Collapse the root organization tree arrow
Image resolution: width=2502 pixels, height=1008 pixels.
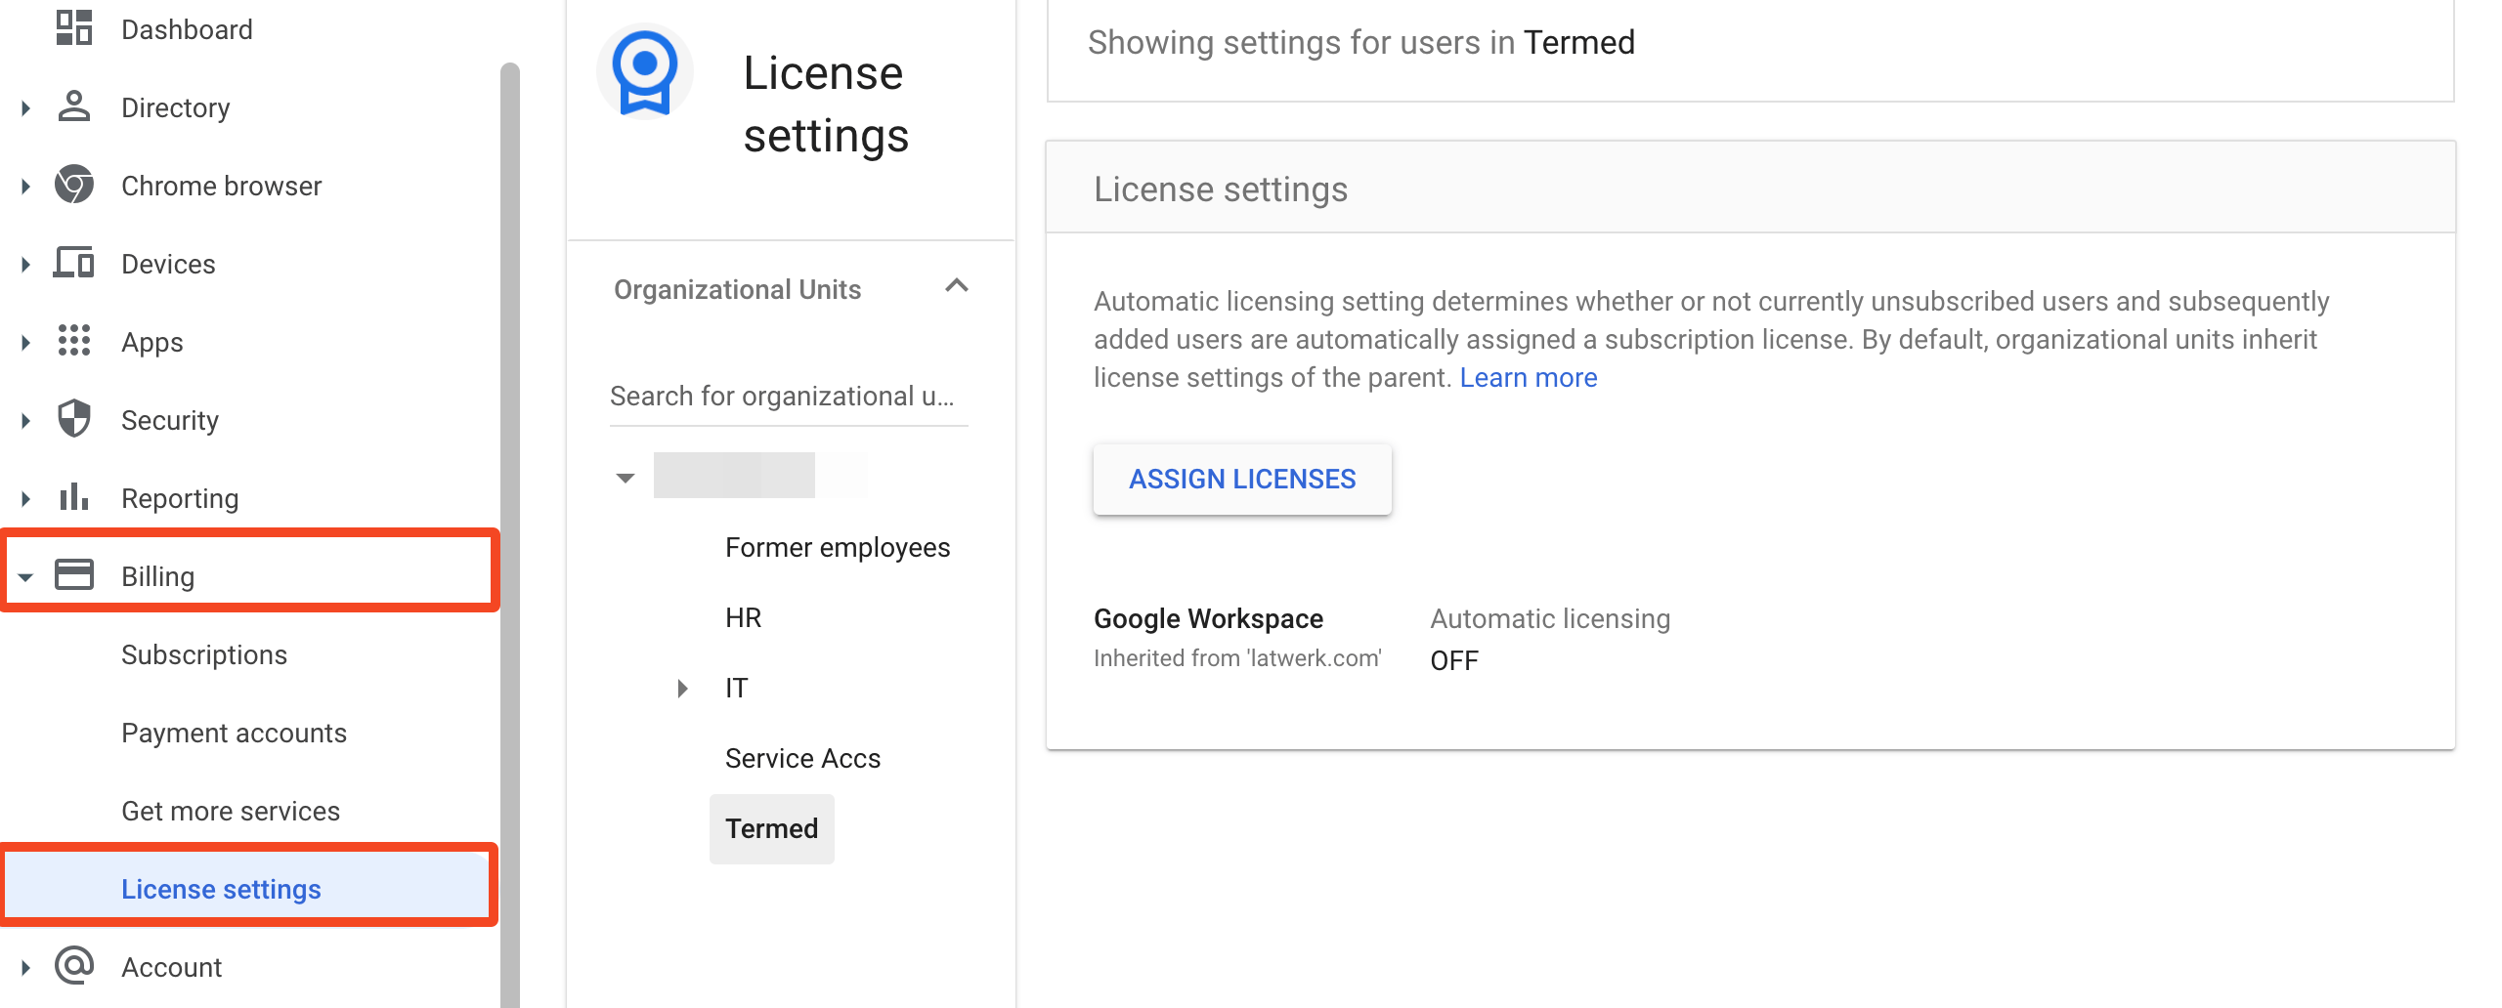tap(625, 478)
